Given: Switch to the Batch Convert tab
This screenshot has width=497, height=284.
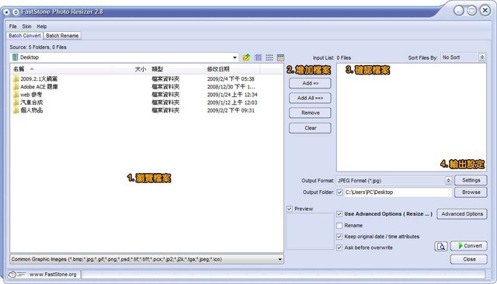Looking at the screenshot, I should pos(25,36).
